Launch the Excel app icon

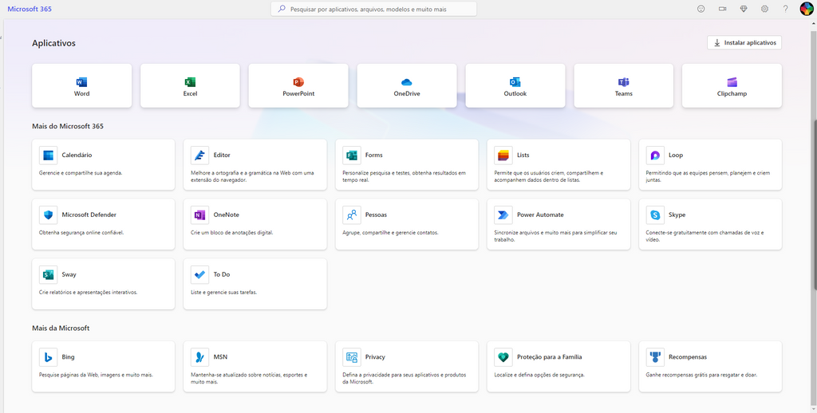pos(190,82)
